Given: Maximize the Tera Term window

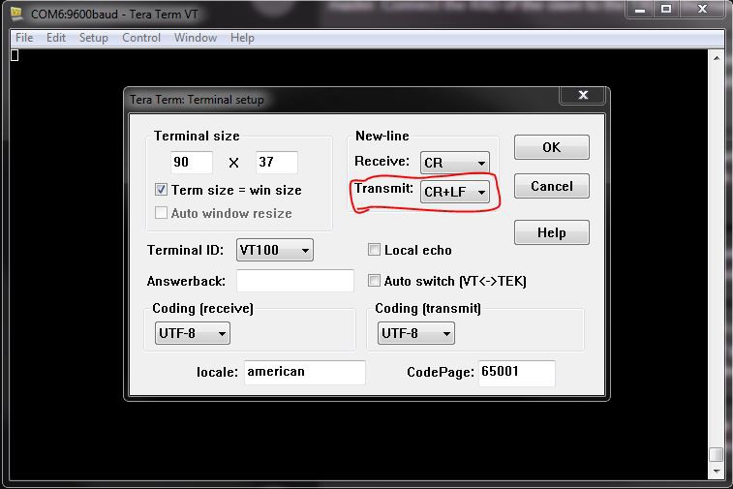Looking at the screenshot, I should pyautogui.click(x=666, y=10).
